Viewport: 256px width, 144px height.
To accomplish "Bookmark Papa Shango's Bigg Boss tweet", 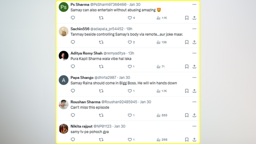I will [187, 91].
